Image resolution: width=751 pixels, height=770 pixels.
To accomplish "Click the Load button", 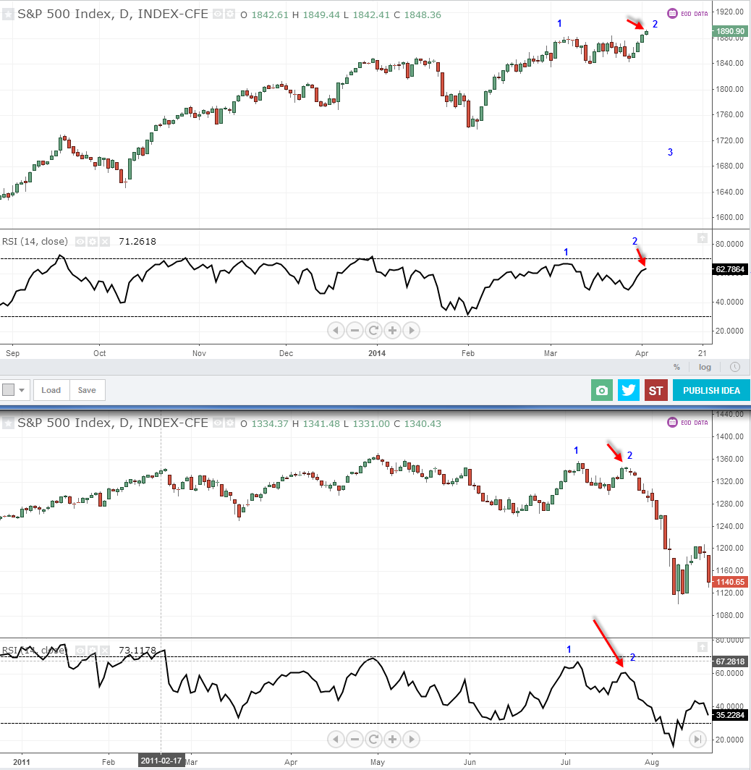I will pyautogui.click(x=51, y=390).
